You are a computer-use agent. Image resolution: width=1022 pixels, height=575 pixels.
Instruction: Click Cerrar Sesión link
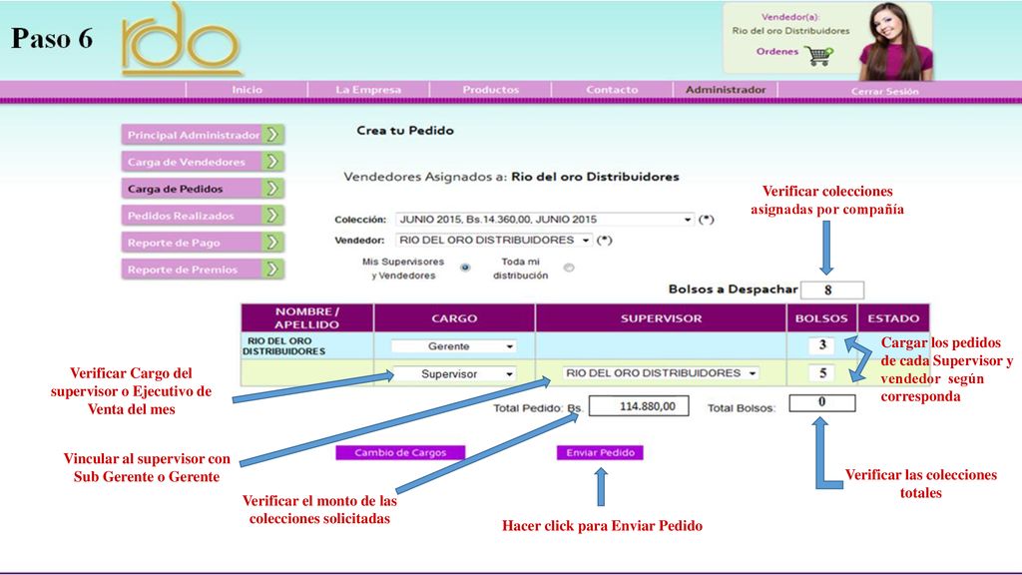tap(884, 91)
